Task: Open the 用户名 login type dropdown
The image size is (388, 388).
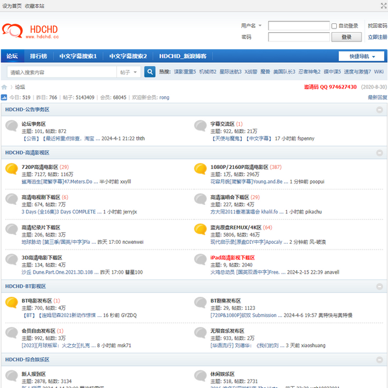Action: coord(251,26)
